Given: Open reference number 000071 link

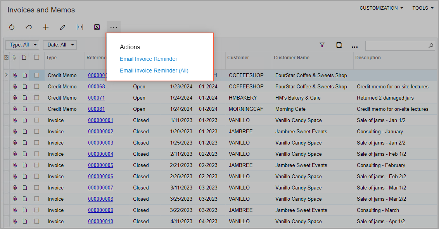Looking at the screenshot, I should pyautogui.click(x=96, y=98).
